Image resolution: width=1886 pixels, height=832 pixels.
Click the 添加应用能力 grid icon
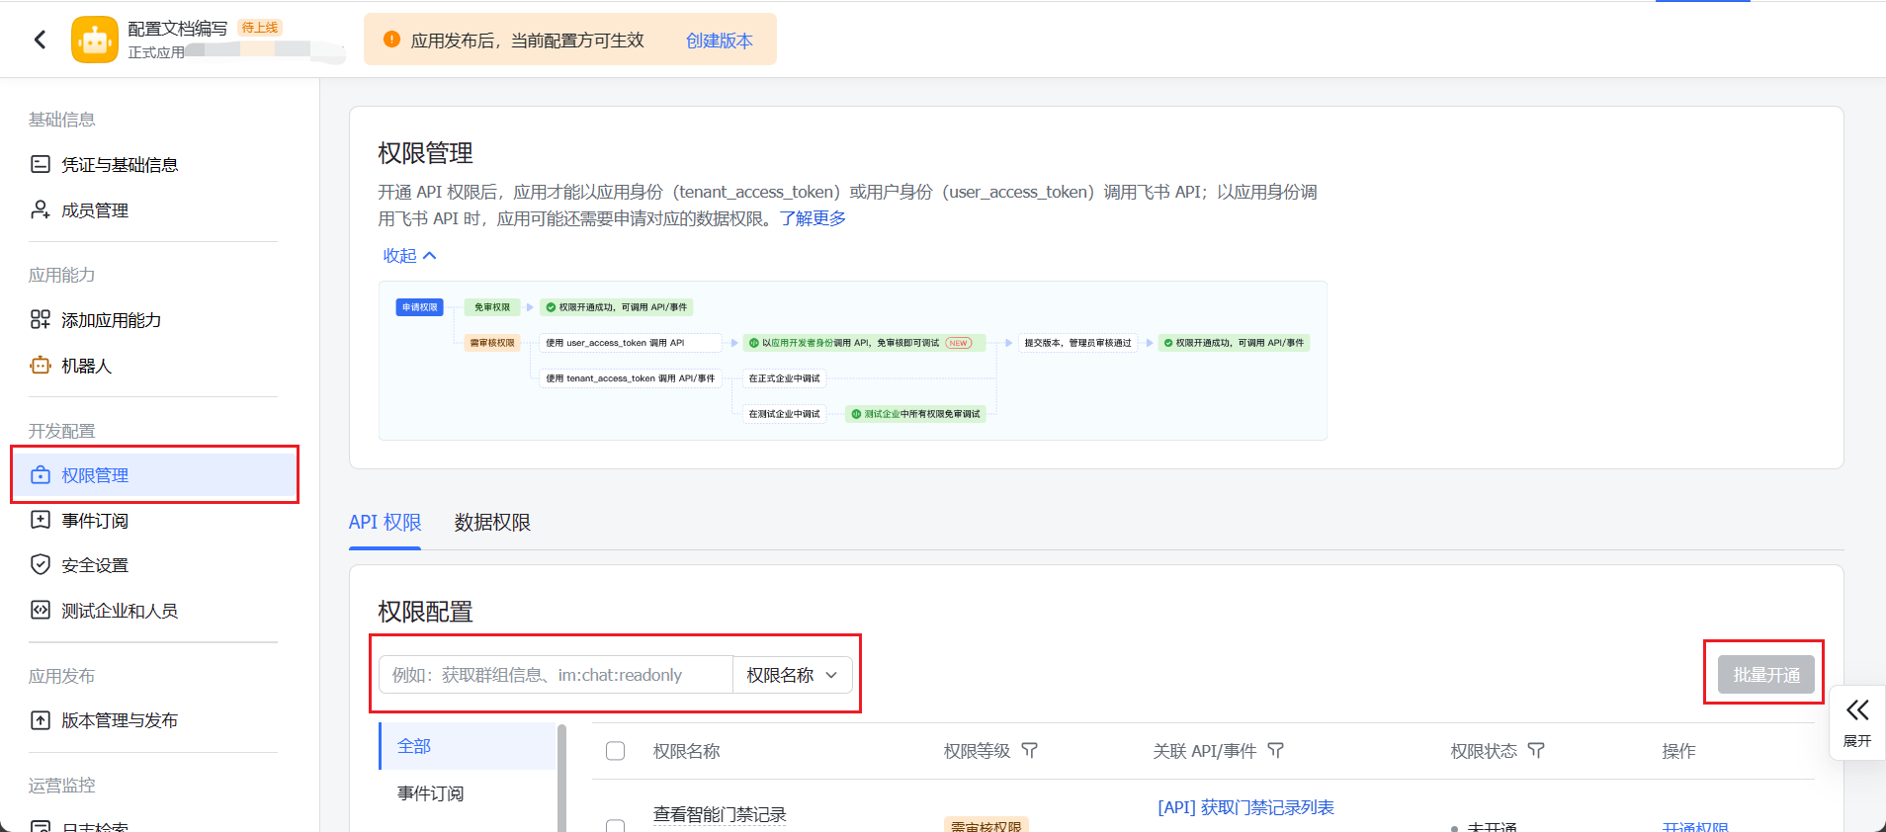[x=41, y=319]
